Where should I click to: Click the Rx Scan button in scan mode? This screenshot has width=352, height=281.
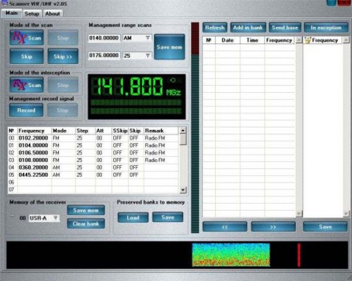[26, 38]
